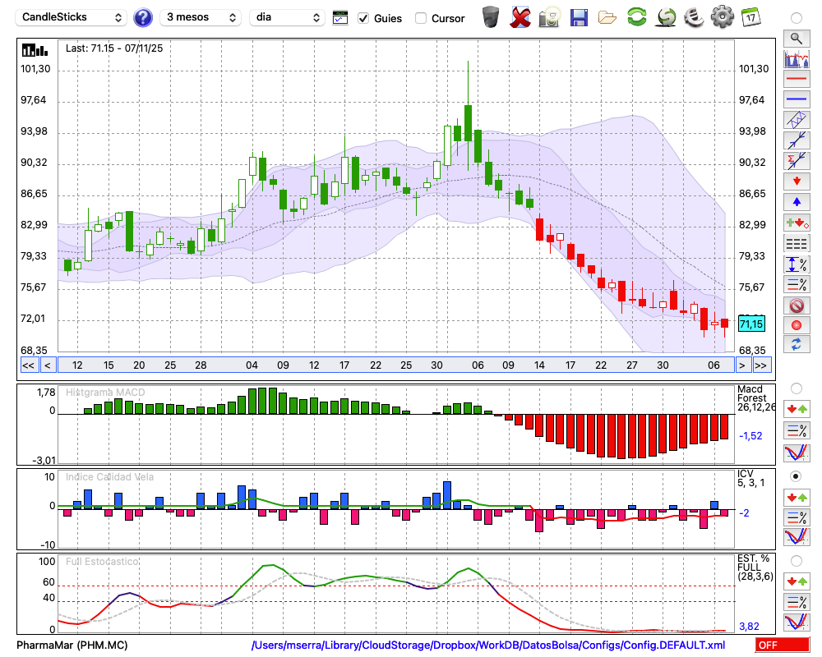Open the dia interval dropdown

(x=287, y=17)
